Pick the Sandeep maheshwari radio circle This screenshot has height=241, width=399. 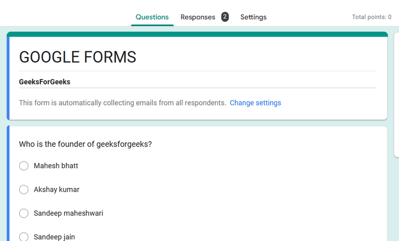pos(23,213)
